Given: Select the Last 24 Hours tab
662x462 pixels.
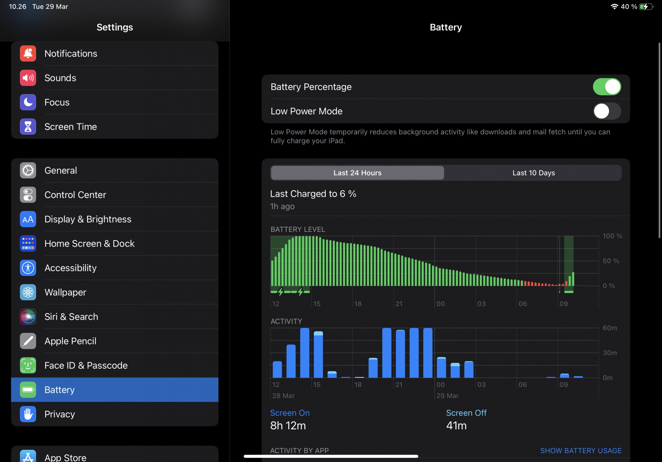Looking at the screenshot, I should [x=357, y=173].
